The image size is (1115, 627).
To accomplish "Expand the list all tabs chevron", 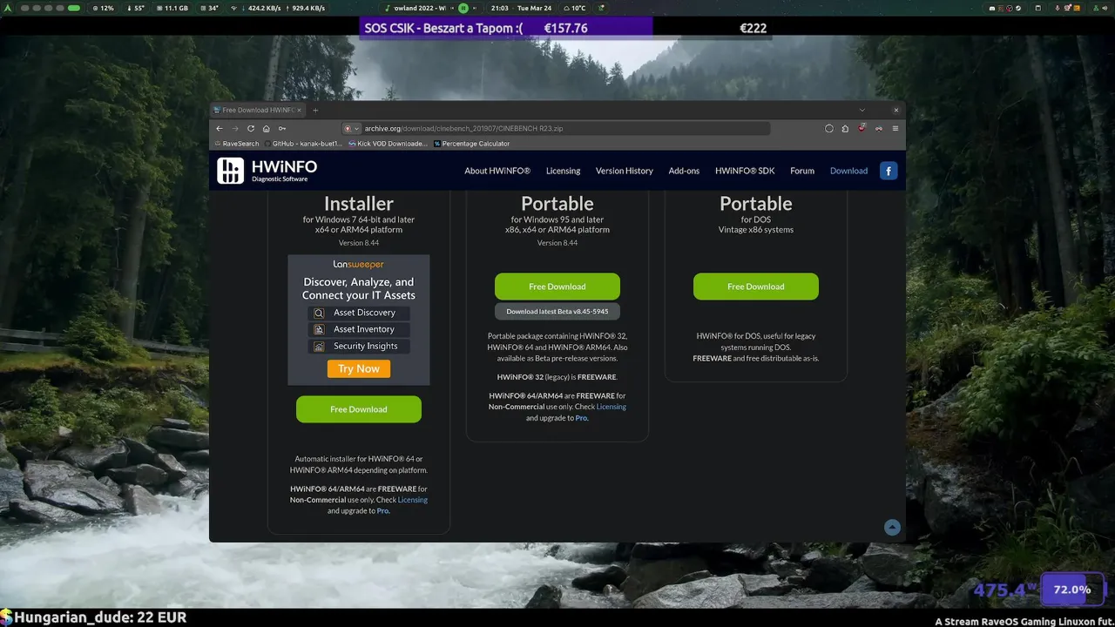I will tap(862, 110).
